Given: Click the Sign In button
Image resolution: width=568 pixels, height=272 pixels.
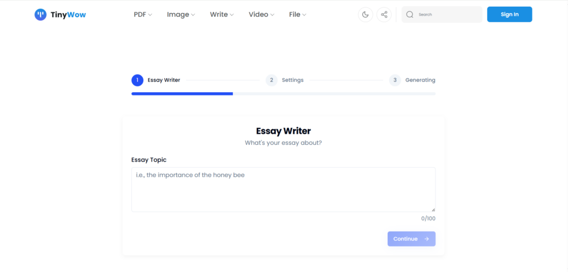Looking at the screenshot, I should 509,14.
